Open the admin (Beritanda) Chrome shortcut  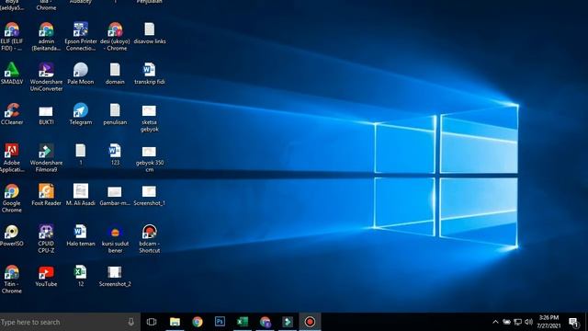[x=46, y=37]
